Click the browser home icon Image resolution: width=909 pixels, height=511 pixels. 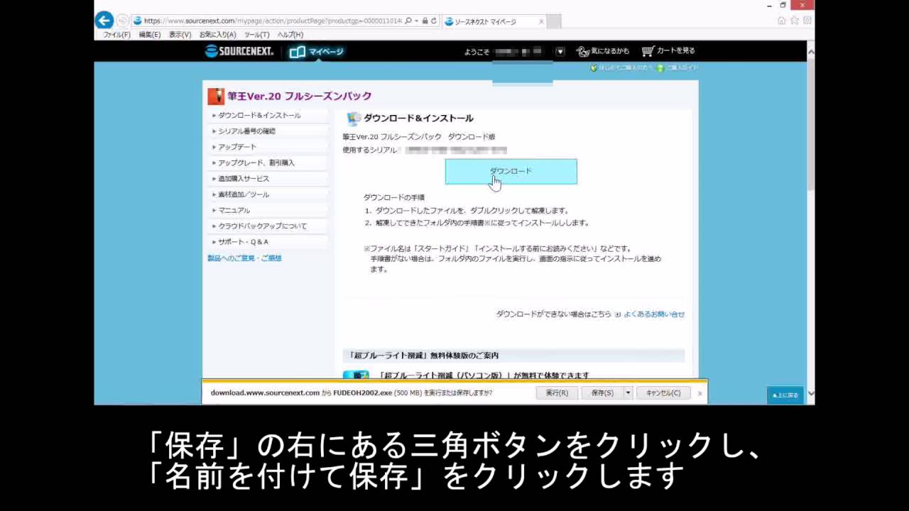783,21
